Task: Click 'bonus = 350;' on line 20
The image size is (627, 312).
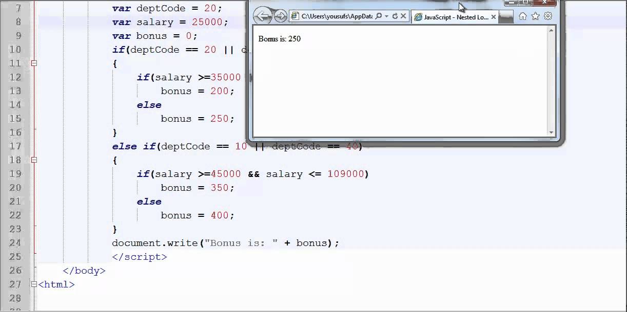Action: 198,188
